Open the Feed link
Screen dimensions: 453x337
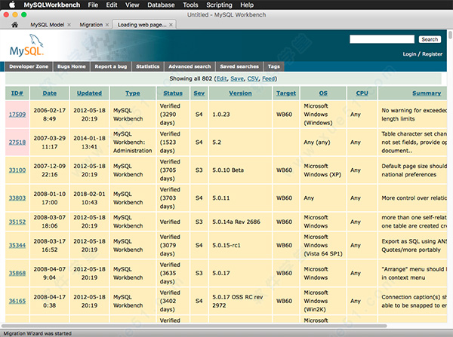[x=268, y=78]
